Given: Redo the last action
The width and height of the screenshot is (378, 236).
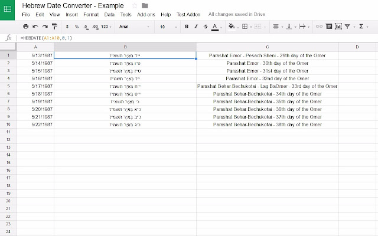Looking at the screenshot, I should click(x=45, y=27).
